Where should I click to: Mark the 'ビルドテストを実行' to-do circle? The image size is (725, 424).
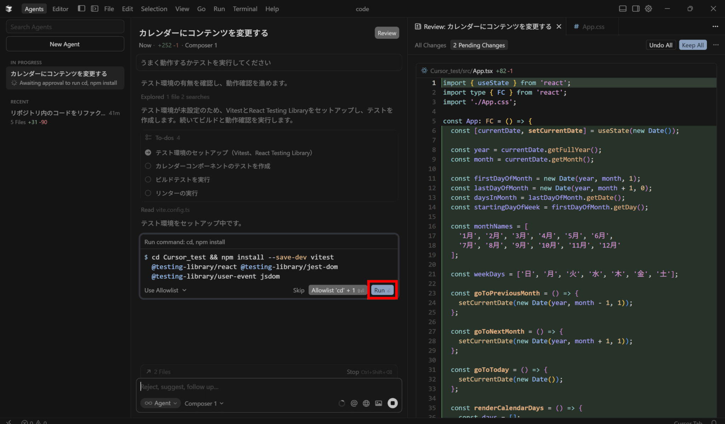click(x=148, y=179)
